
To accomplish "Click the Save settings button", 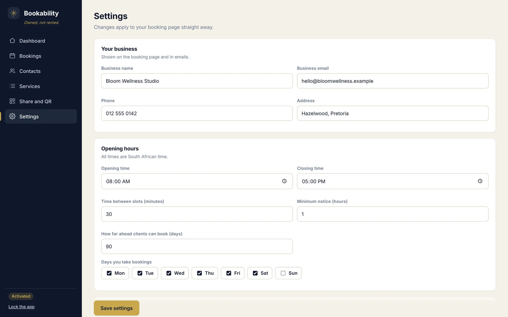I will tap(117, 308).
